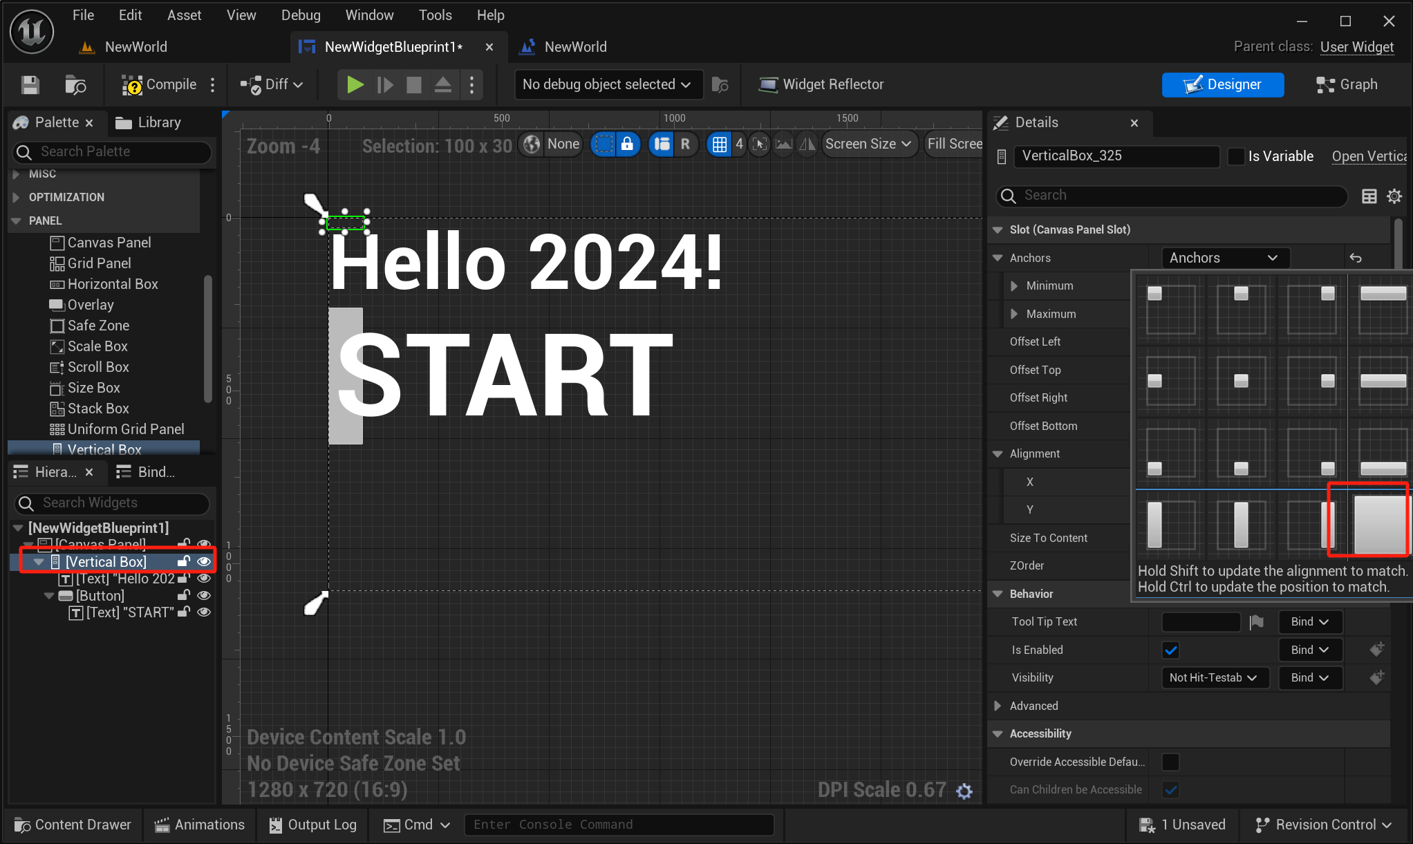Click the Eject icon in toolbar
Viewport: 1413px width, 844px height.
pyautogui.click(x=443, y=84)
